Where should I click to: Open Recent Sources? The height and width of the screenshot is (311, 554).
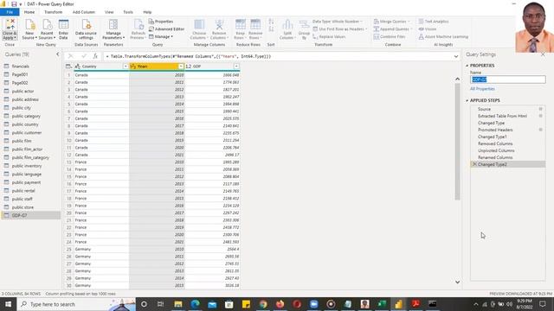click(47, 29)
